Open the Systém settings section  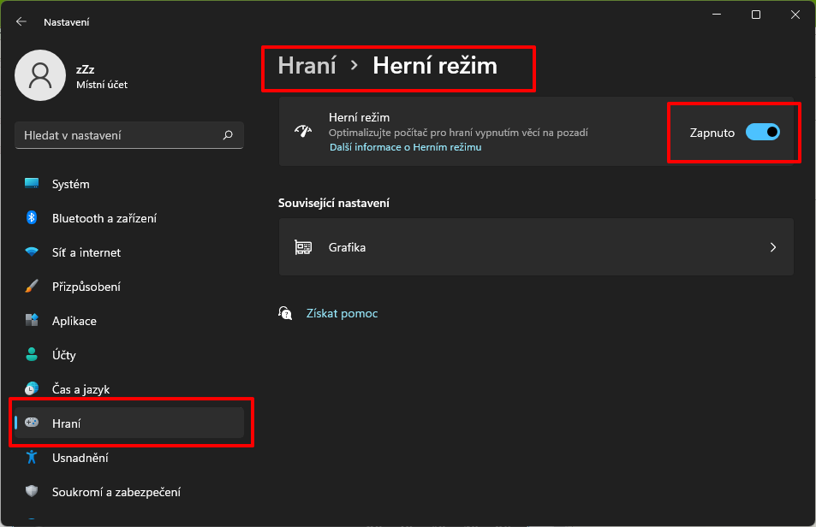(70, 184)
